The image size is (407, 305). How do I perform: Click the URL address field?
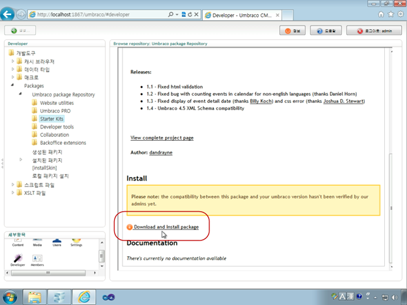point(101,14)
